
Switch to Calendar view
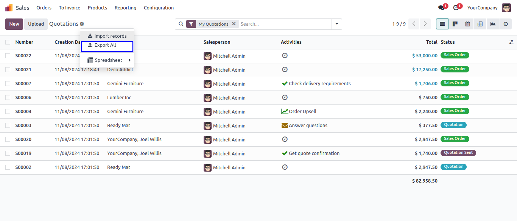(467, 24)
